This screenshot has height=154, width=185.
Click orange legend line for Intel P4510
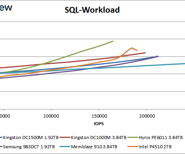[x=133, y=147]
